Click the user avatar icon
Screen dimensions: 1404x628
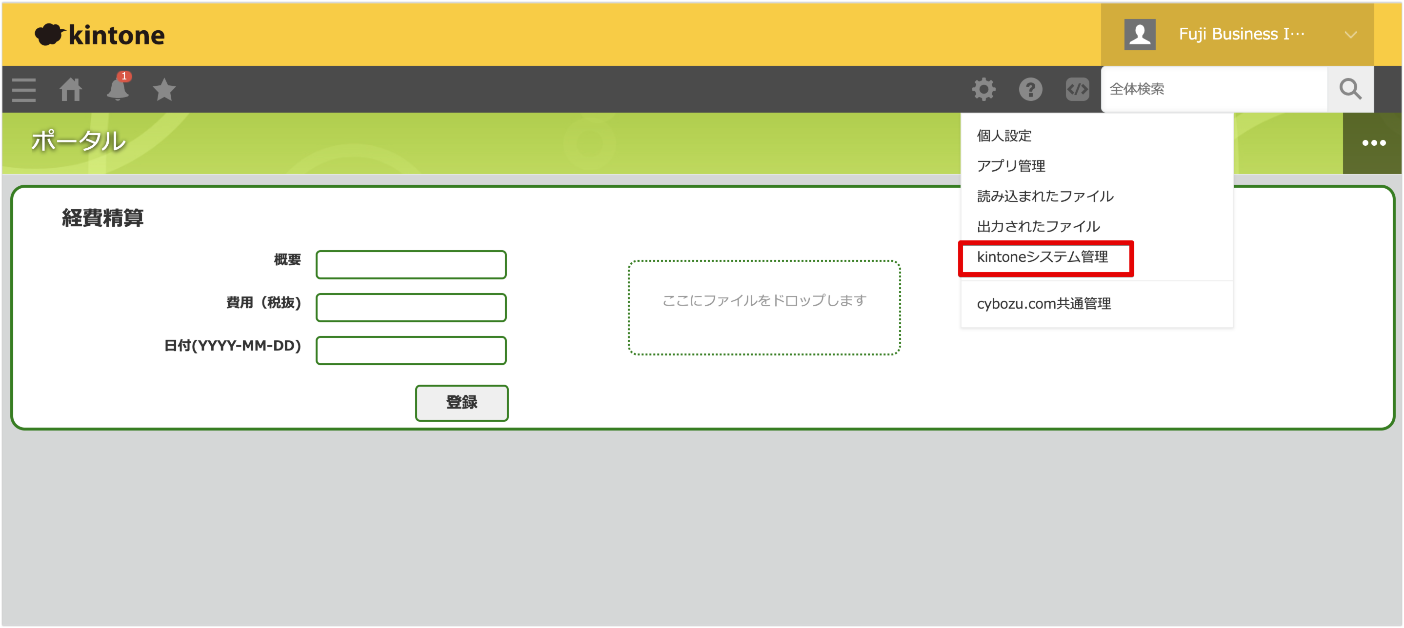[x=1140, y=34]
